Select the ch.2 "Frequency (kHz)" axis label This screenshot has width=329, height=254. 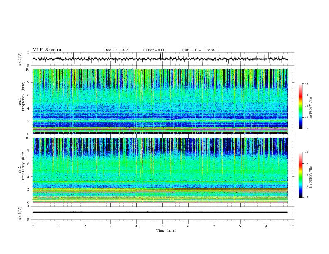(23, 165)
